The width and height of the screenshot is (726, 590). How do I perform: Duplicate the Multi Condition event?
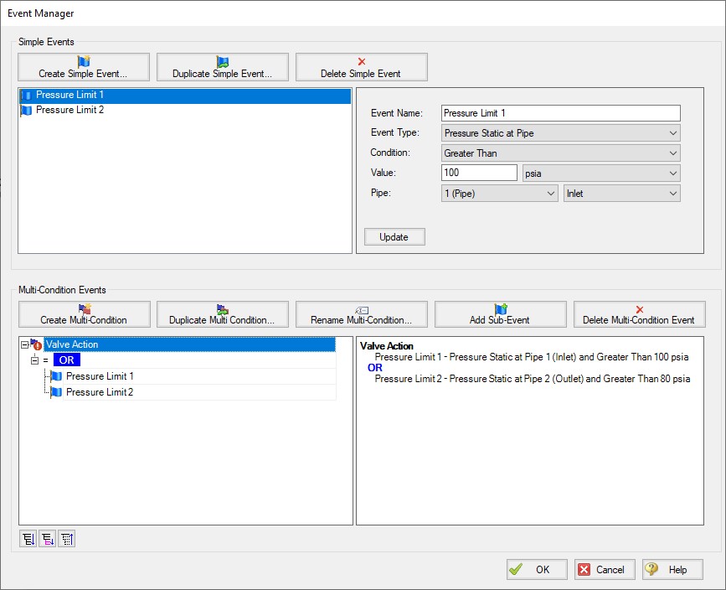pyautogui.click(x=222, y=314)
